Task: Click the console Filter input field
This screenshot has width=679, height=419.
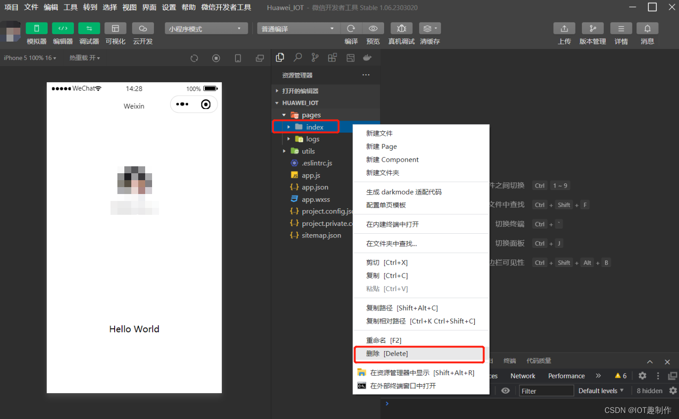Action: pyautogui.click(x=546, y=391)
